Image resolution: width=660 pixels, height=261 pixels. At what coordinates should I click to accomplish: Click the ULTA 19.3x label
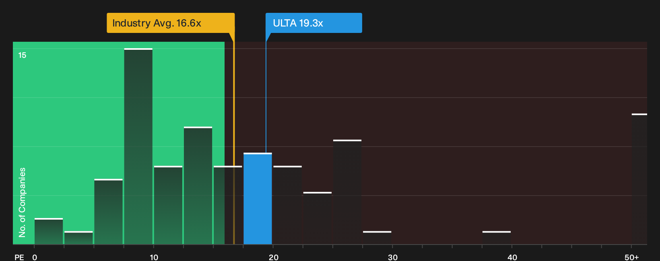click(x=313, y=23)
